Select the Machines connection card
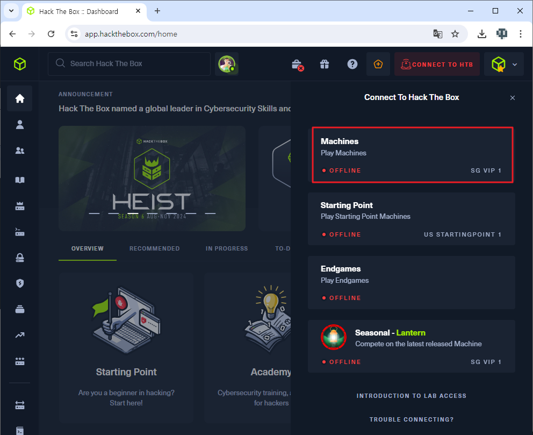This screenshot has width=533, height=435. [412, 155]
